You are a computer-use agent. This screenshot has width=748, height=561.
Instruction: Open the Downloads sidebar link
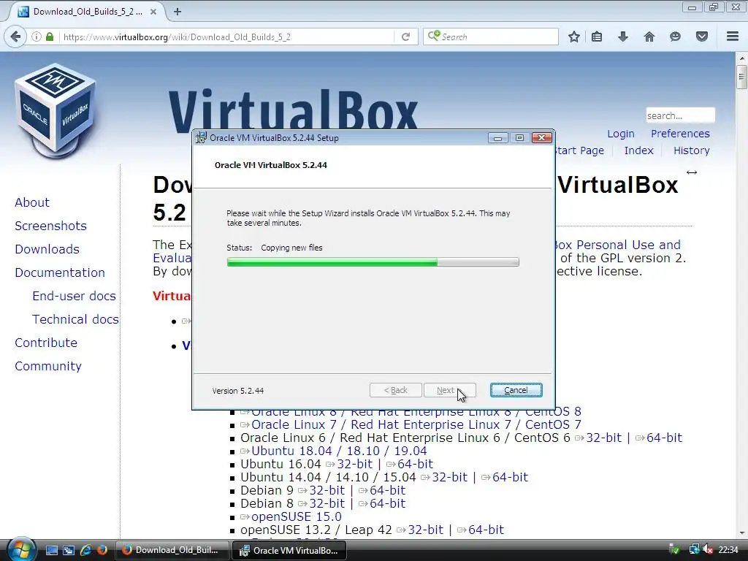[x=47, y=249]
